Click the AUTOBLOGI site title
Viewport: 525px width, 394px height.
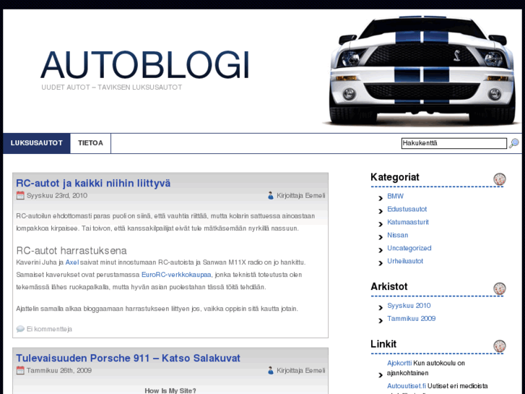click(x=145, y=65)
